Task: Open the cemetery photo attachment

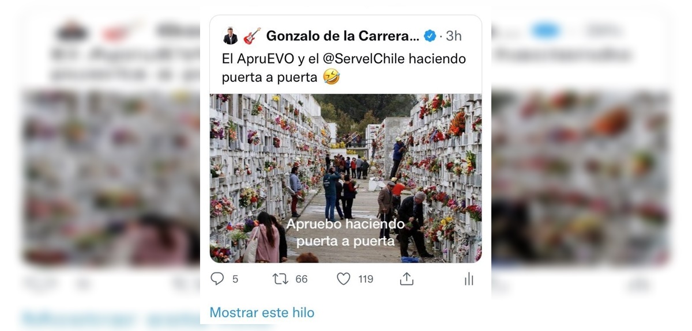Action: tap(345, 178)
